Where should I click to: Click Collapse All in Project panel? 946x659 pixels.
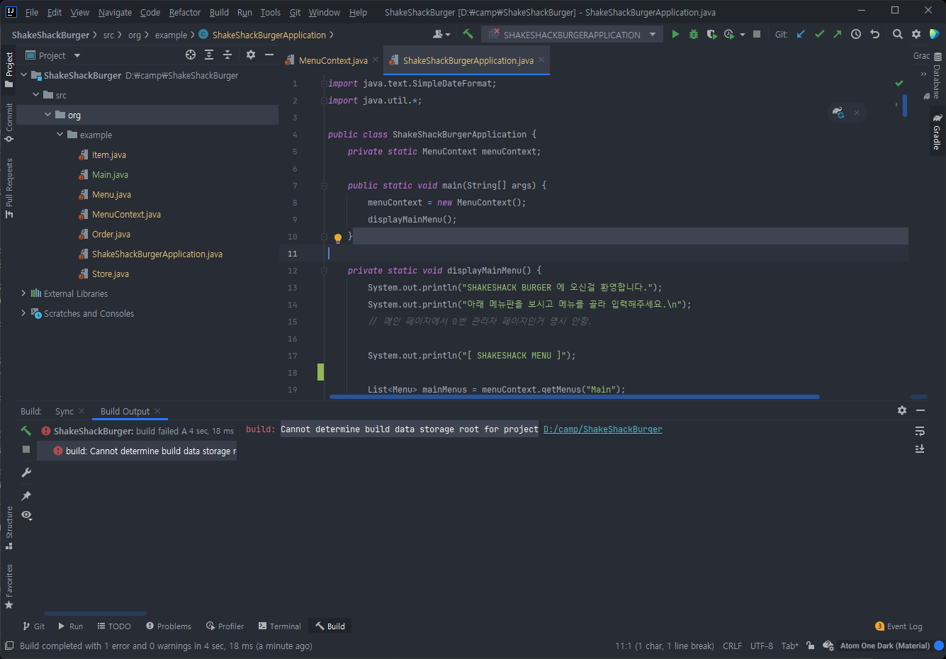pos(227,55)
